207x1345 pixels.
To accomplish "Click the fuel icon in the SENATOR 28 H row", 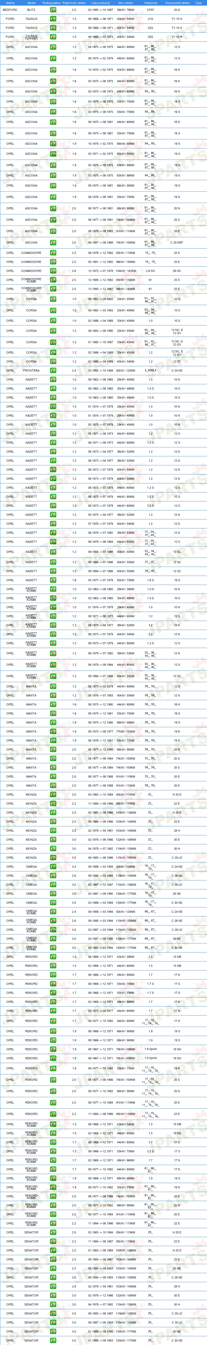I will 53,1286.
